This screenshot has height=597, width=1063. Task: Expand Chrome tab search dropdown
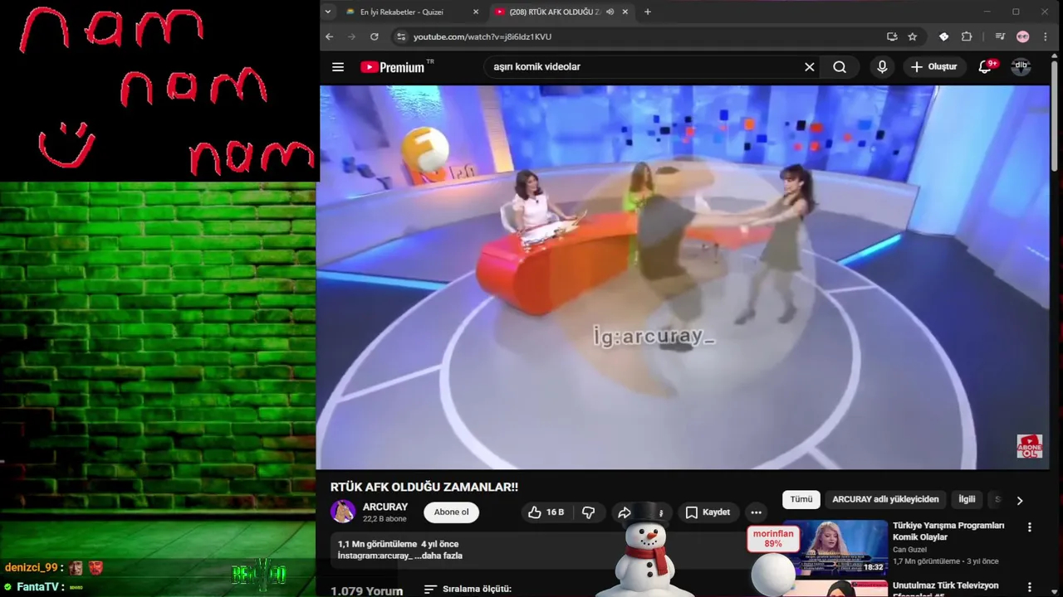pos(328,12)
